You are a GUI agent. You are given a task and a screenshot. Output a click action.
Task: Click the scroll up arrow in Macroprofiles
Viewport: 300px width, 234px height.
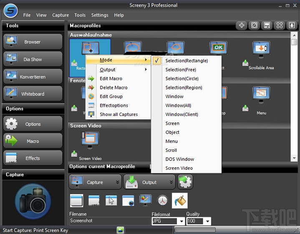point(294,35)
